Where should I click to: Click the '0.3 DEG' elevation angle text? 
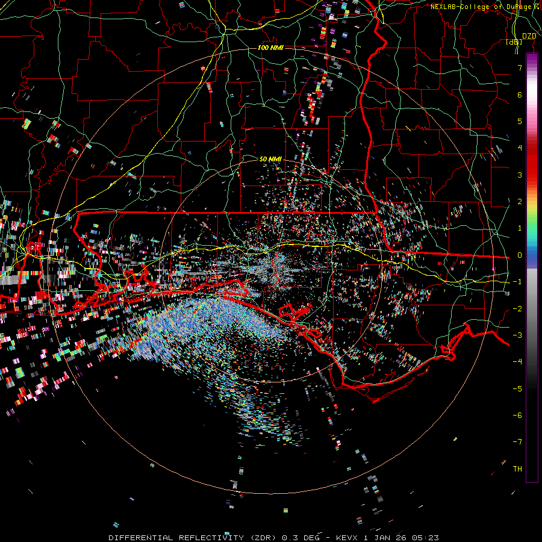coord(301,538)
